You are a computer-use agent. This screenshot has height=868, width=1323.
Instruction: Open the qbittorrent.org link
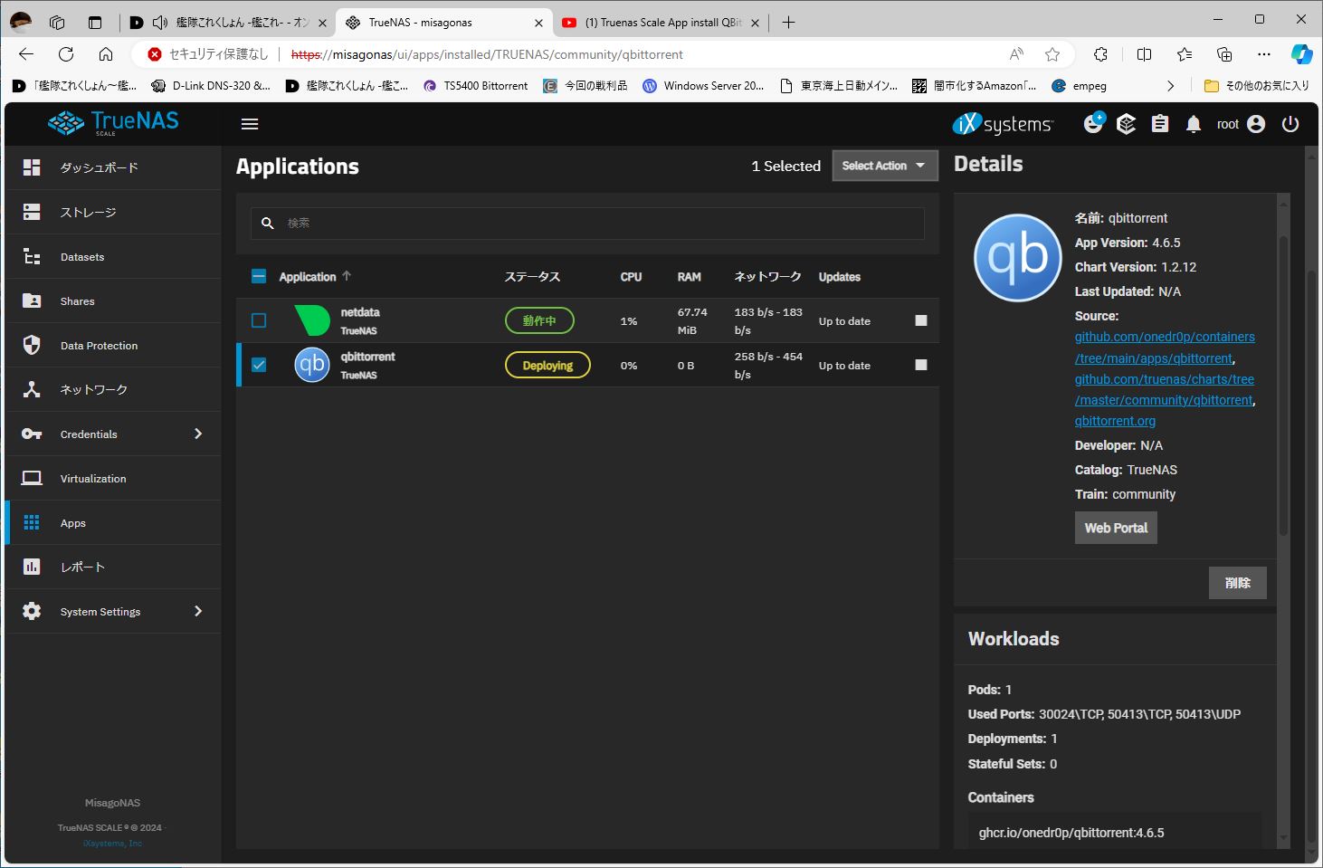(1115, 421)
